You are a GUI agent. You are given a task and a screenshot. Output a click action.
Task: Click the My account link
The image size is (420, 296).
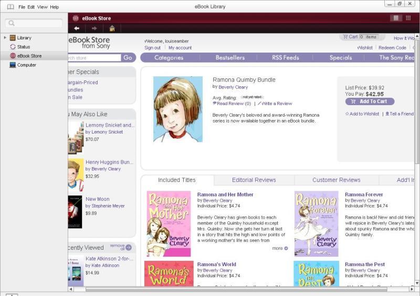pyautogui.click(x=180, y=48)
